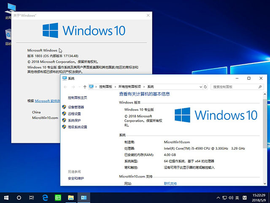
Task: Select 系统 breadcrumb in address bar
Action: tap(150, 87)
